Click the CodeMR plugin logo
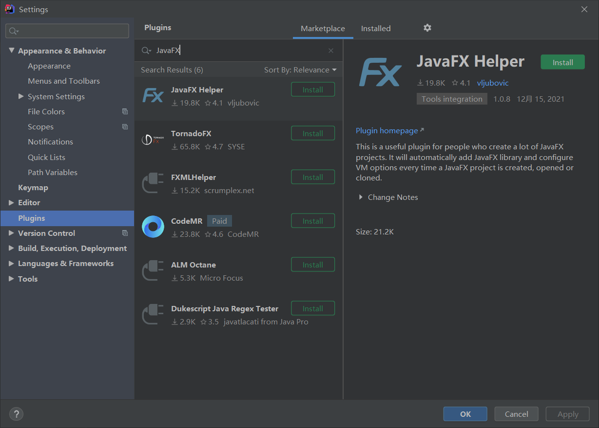Screen dimensions: 599x428 (x=153, y=227)
